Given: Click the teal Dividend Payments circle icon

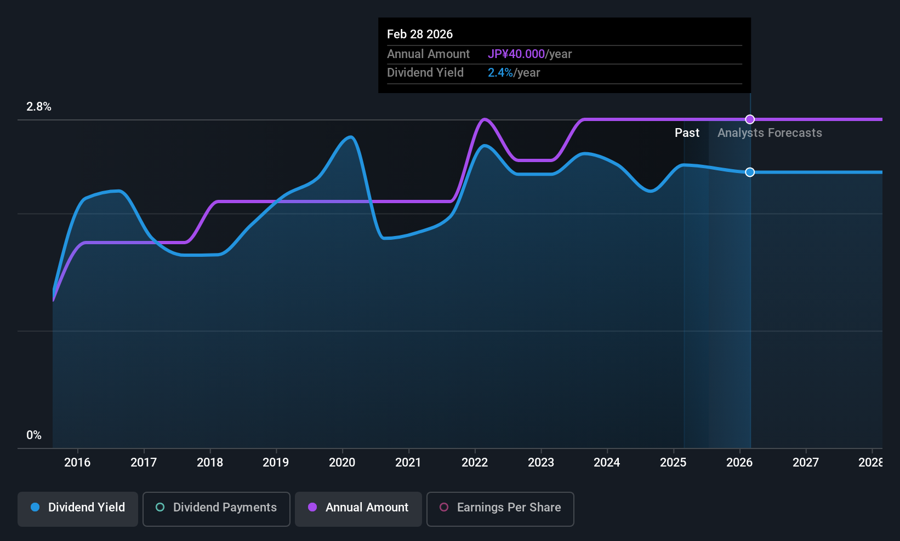Looking at the screenshot, I should 160,507.
